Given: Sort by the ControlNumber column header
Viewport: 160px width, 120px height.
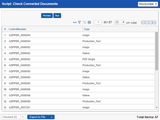Looking at the screenshot, I should coord(17,29).
